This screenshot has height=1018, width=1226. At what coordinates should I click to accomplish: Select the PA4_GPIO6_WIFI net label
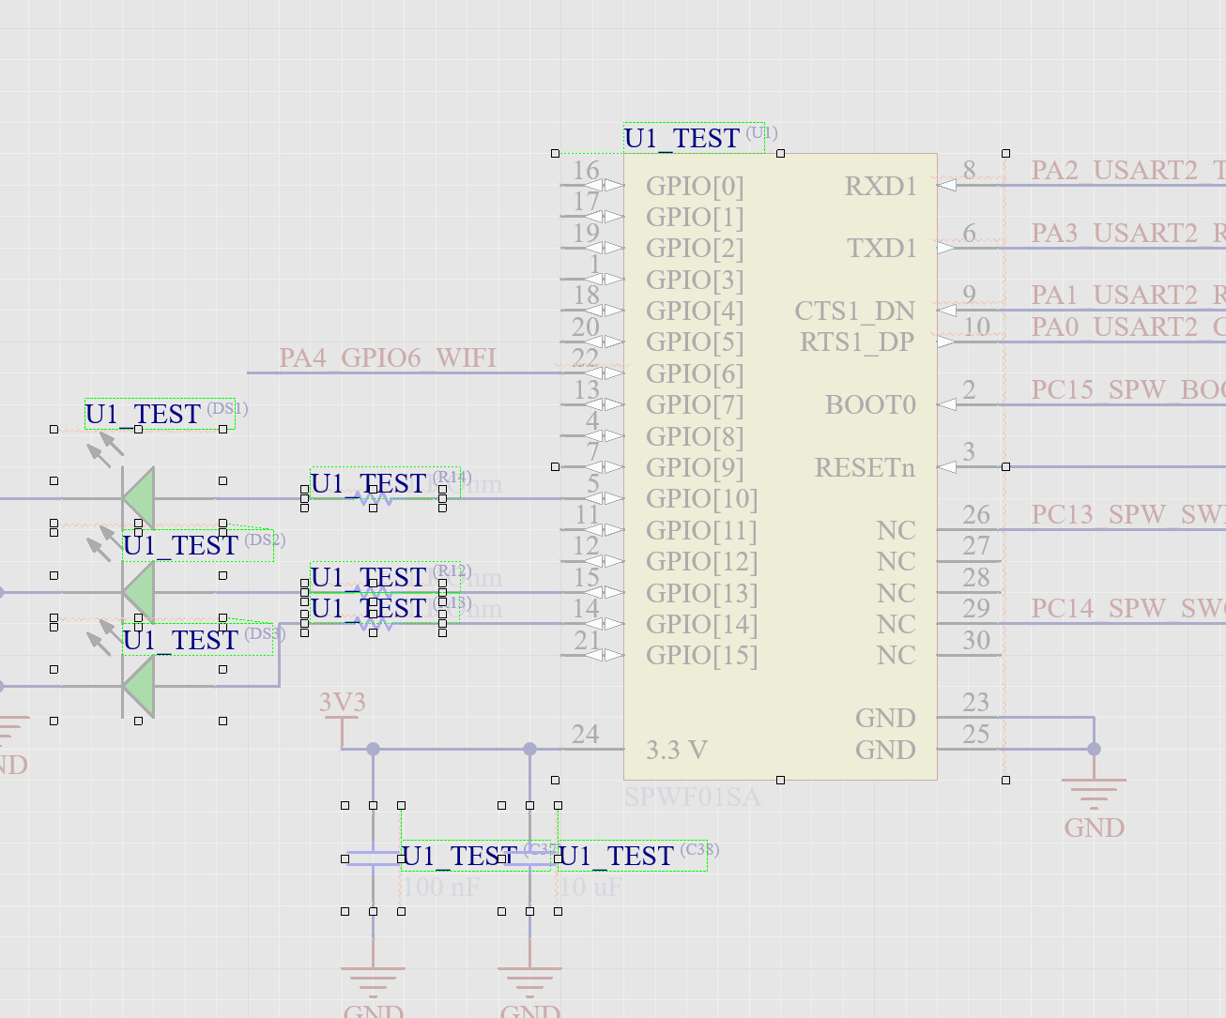[x=387, y=358]
